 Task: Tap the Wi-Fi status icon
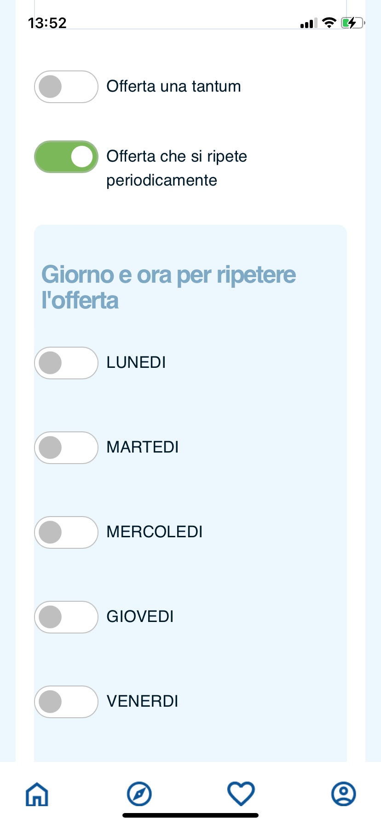click(329, 23)
